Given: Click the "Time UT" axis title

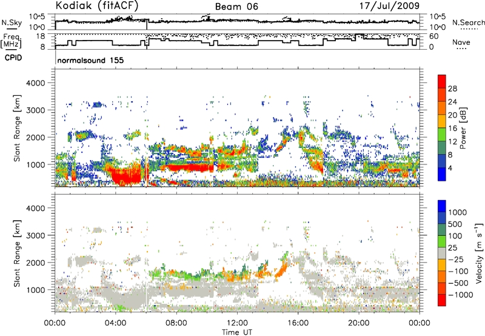Looking at the screenshot, I should (237, 332).
